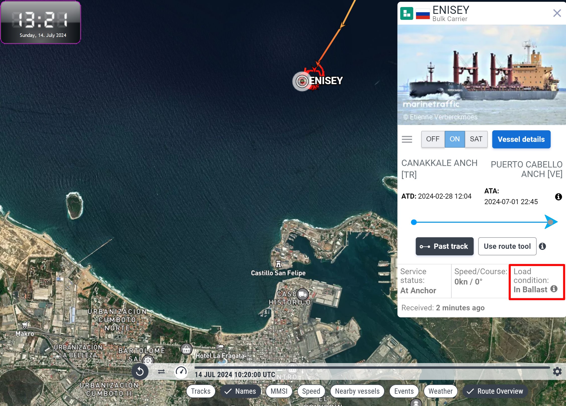Click the voyage progress arrow marker

[x=551, y=222]
